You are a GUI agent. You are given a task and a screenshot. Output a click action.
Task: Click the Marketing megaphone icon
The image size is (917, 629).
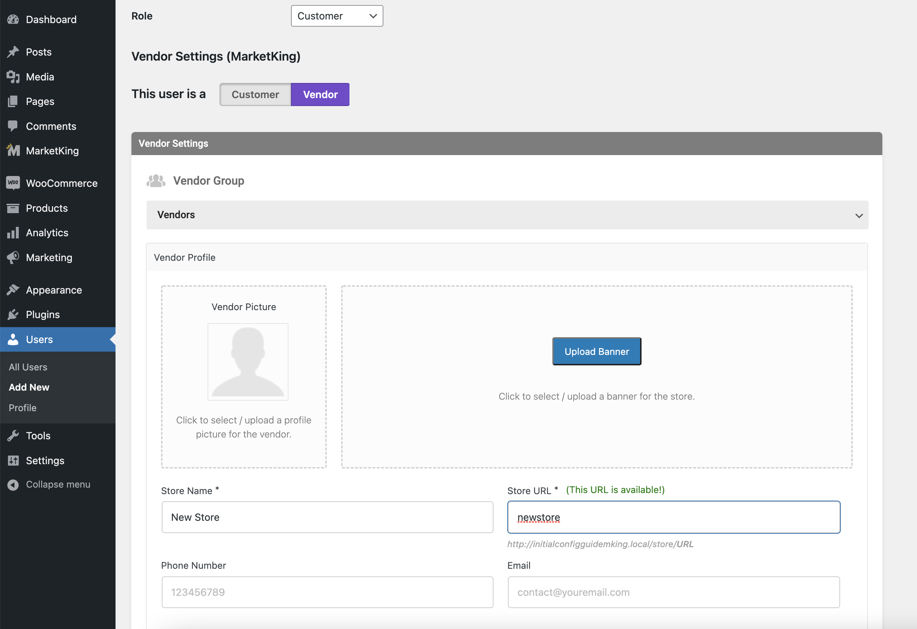(13, 258)
